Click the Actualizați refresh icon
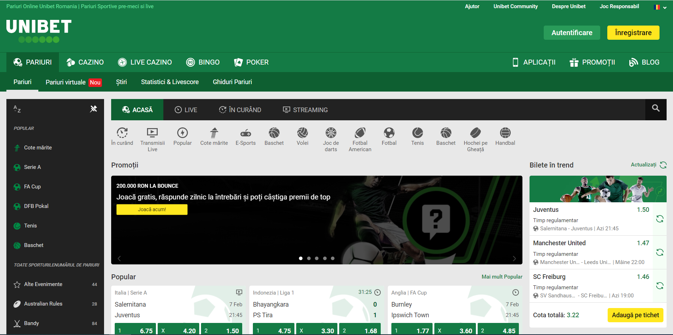Image resolution: width=673 pixels, height=335 pixels. (663, 165)
